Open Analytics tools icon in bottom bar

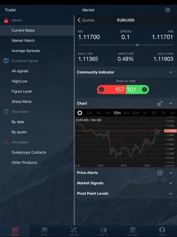[x=74, y=231]
